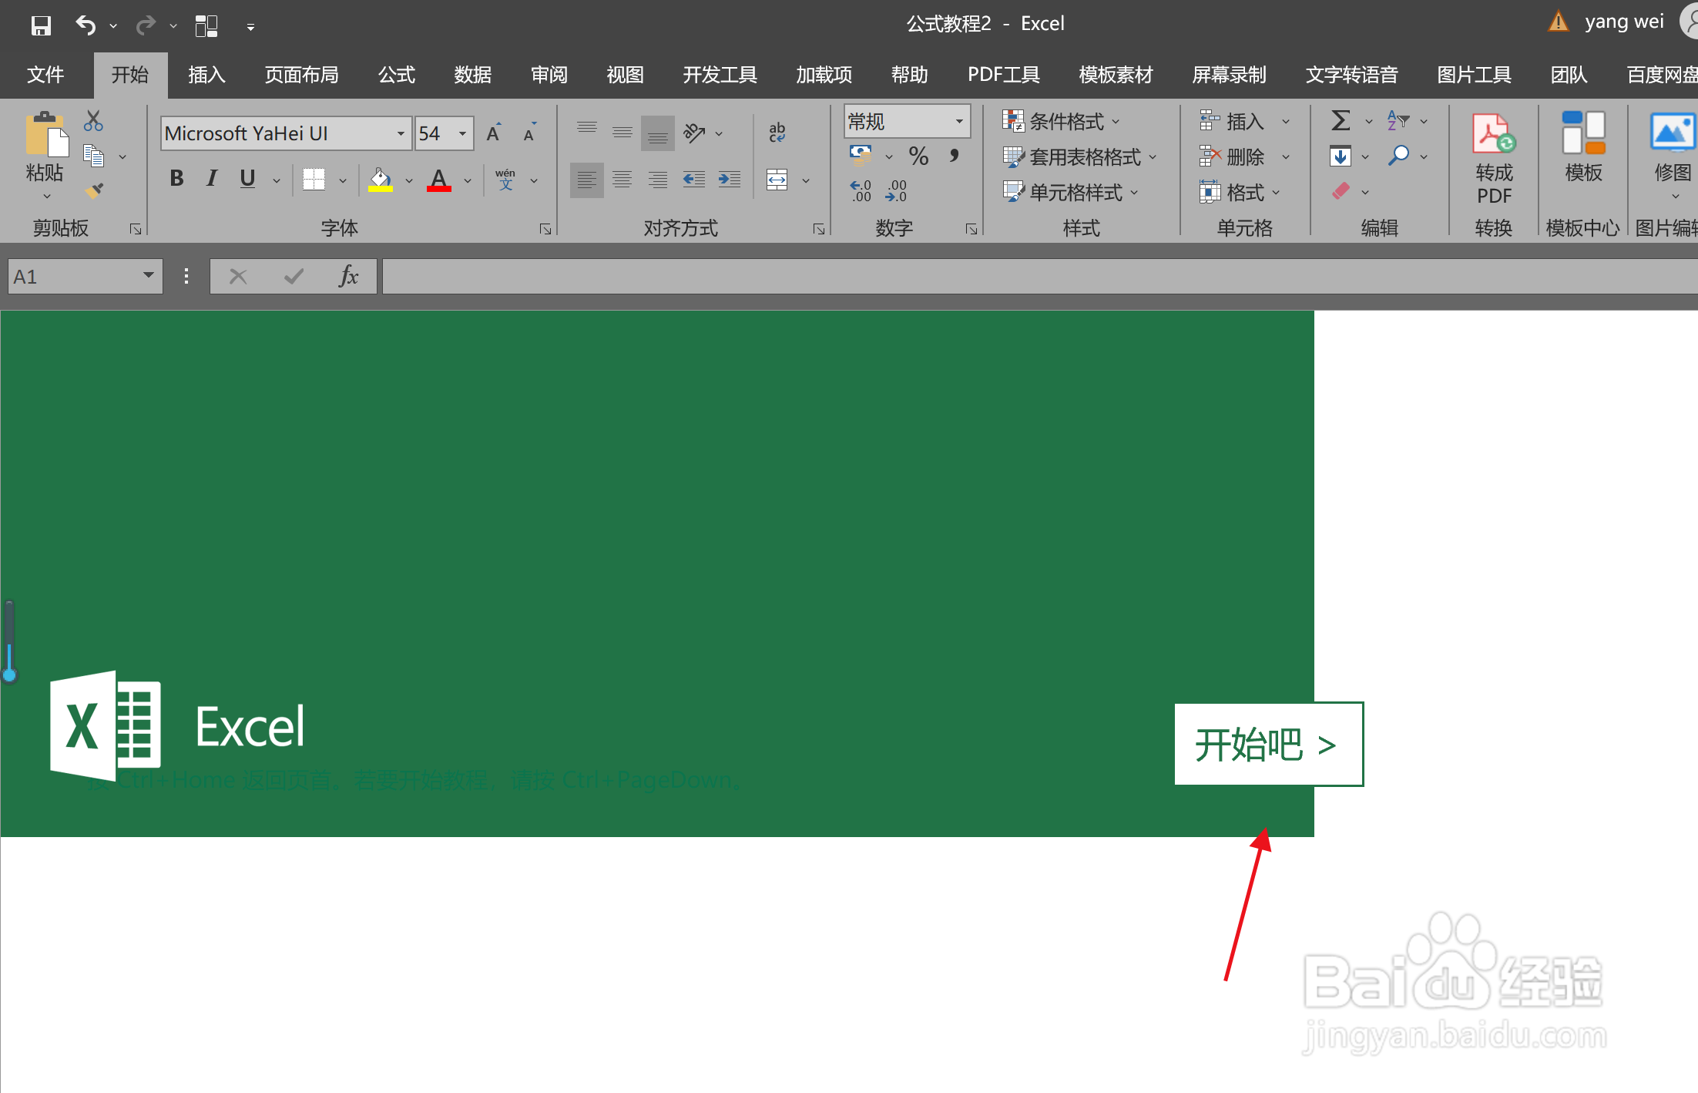
Task: Click the AutoSum sigma icon
Action: pos(1341,120)
